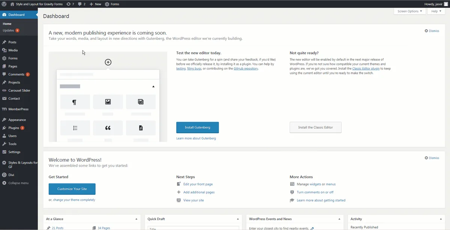Viewport: 450px width, 230px height.
Task: Click the plus circle in the Gutenberg preview
Action: pos(108,62)
